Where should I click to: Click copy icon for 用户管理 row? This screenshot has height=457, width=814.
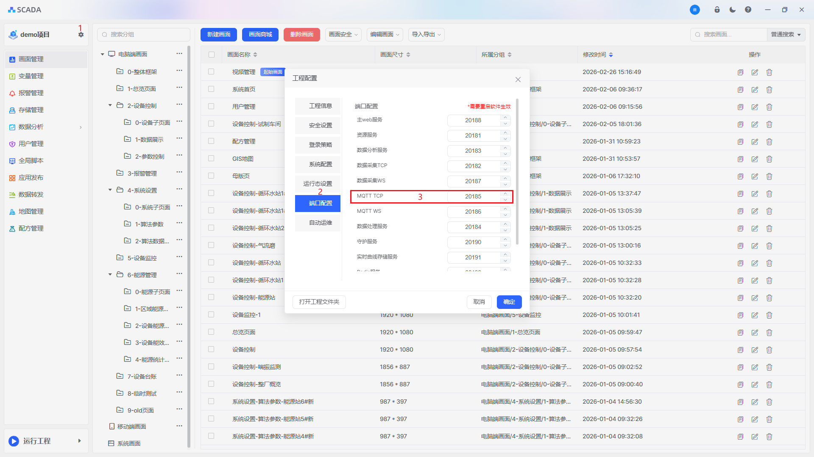(740, 107)
